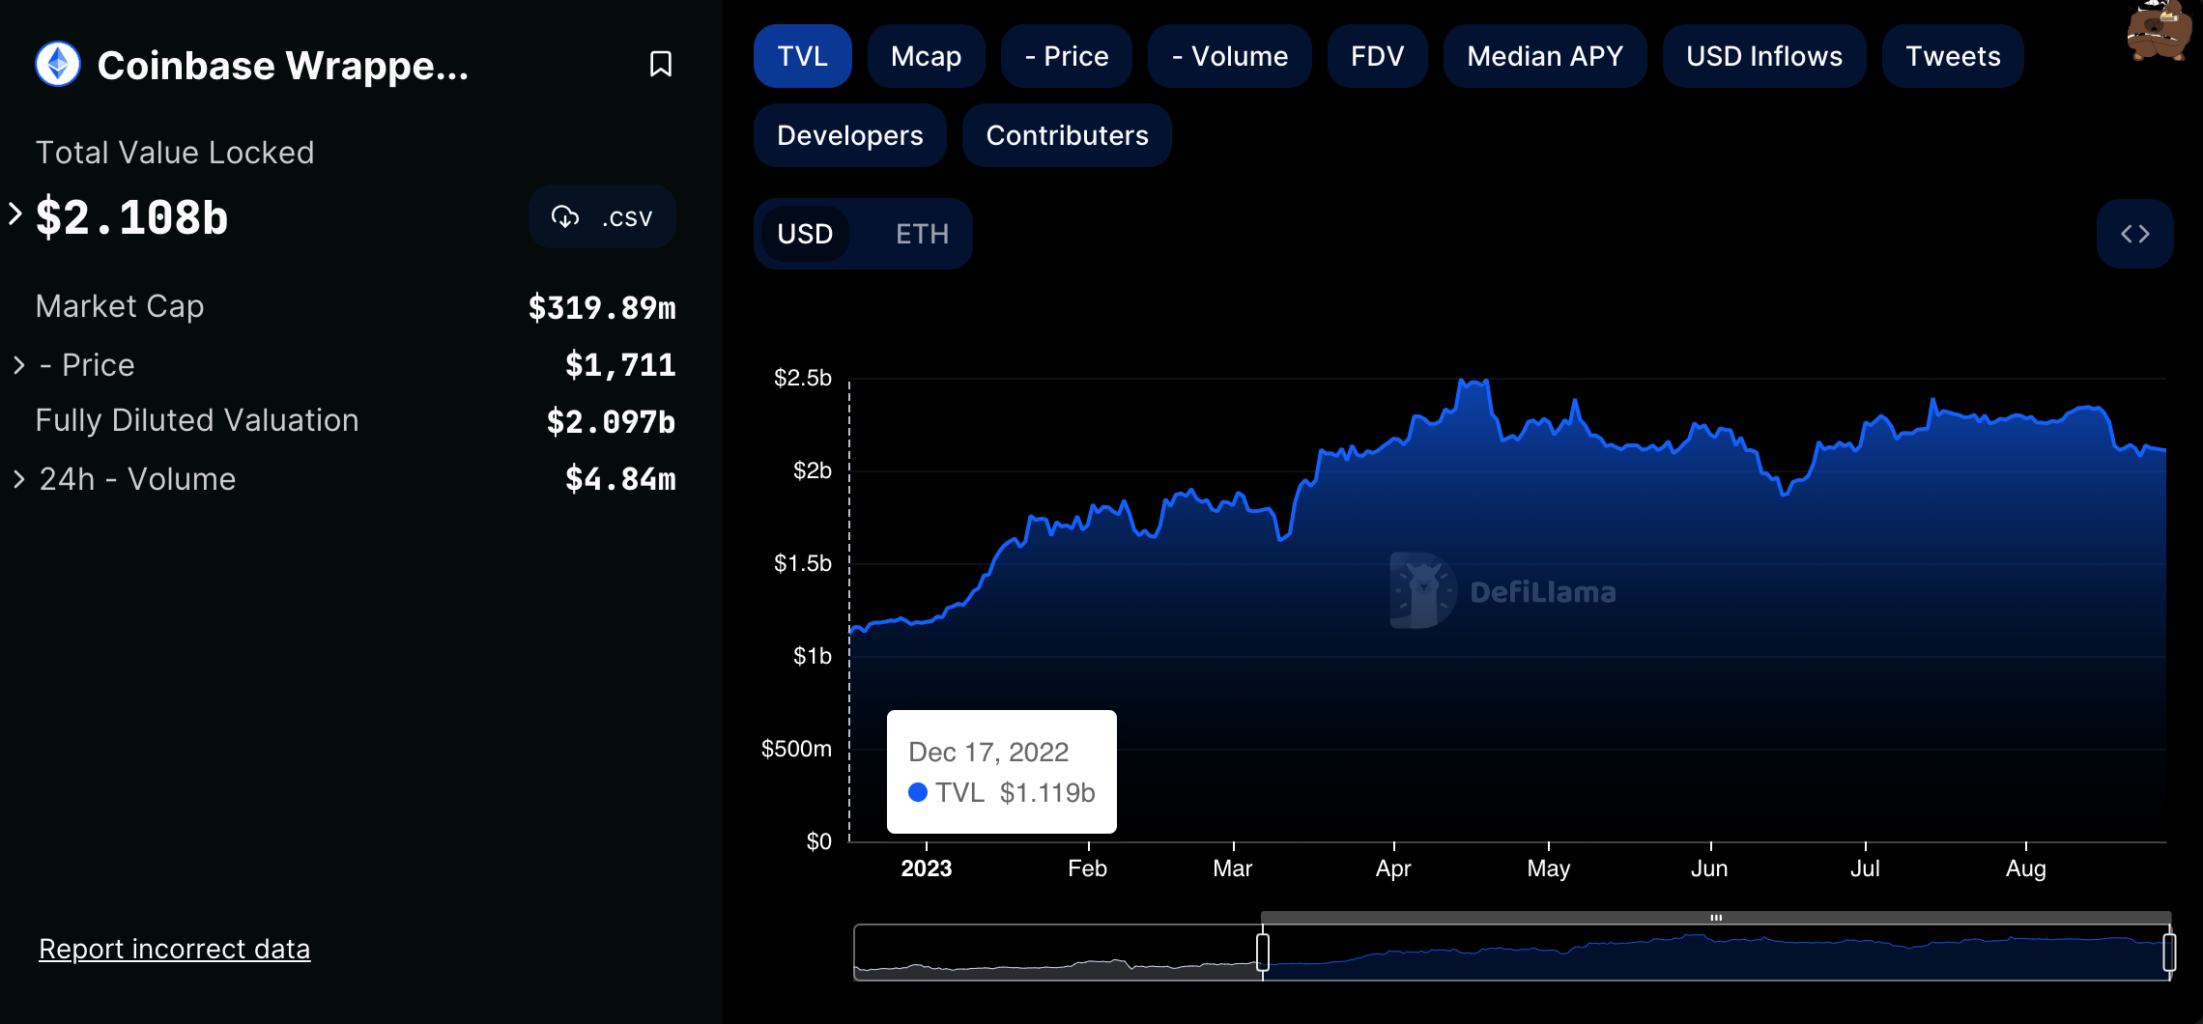Click the unselected gray area of the timeline navigator
Screen dimensions: 2203x1024
[x=1058, y=953]
